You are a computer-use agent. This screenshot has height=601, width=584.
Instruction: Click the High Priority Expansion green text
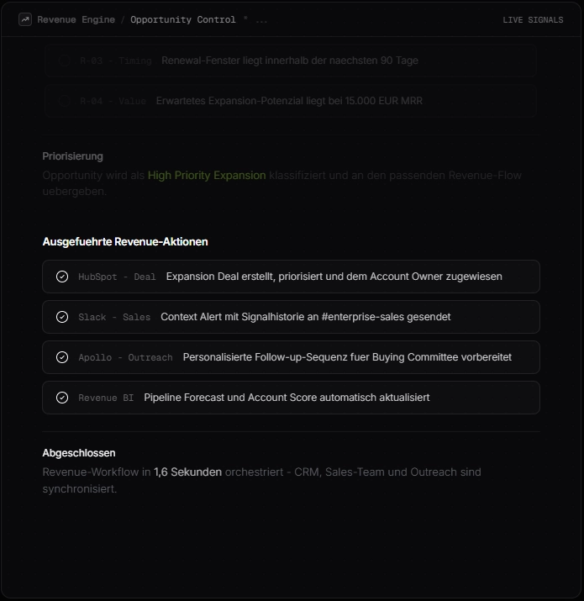(207, 176)
